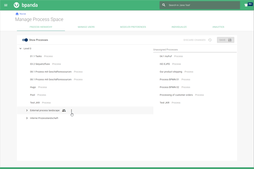Select unassigned process Our product shipping
Viewport: 254px width, 169px height.
click(x=195, y=71)
